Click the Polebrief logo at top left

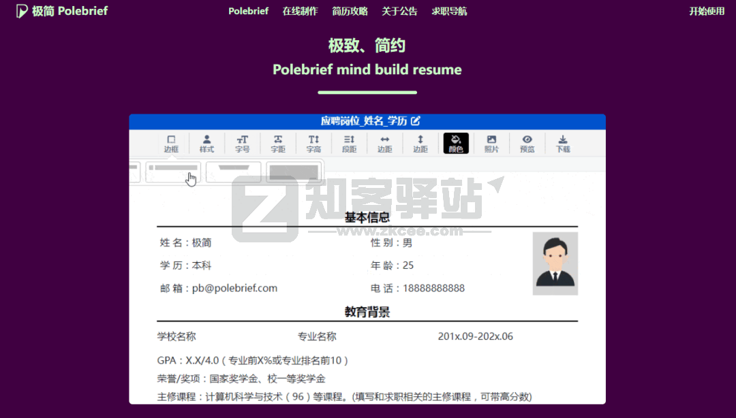pyautogui.click(x=61, y=11)
